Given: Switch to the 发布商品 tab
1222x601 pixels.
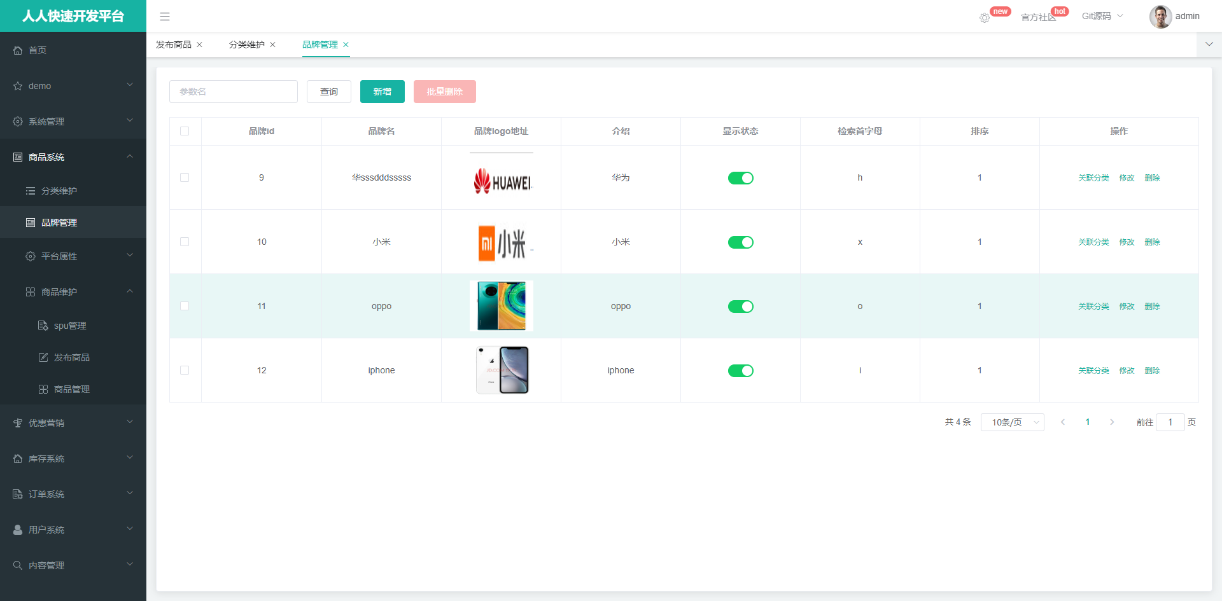Looking at the screenshot, I should pyautogui.click(x=174, y=45).
